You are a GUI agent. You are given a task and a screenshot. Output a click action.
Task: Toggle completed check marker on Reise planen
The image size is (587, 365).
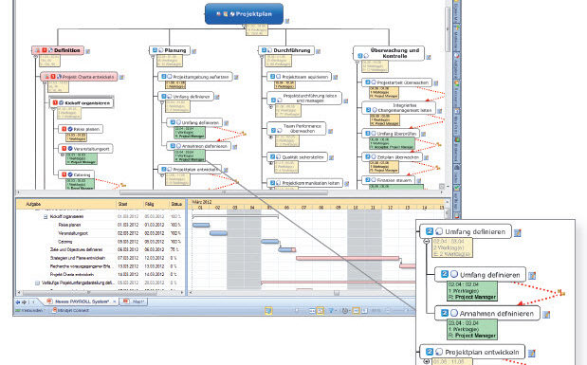[70, 129]
